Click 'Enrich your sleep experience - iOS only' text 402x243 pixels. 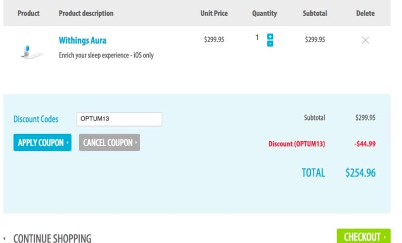point(106,55)
